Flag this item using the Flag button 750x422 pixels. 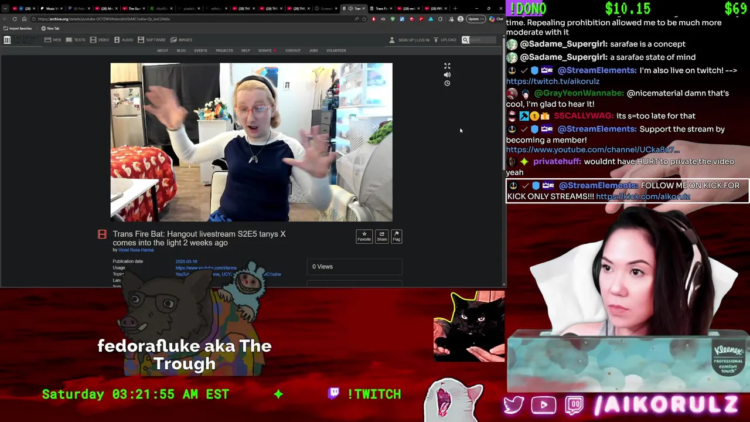tap(396, 236)
